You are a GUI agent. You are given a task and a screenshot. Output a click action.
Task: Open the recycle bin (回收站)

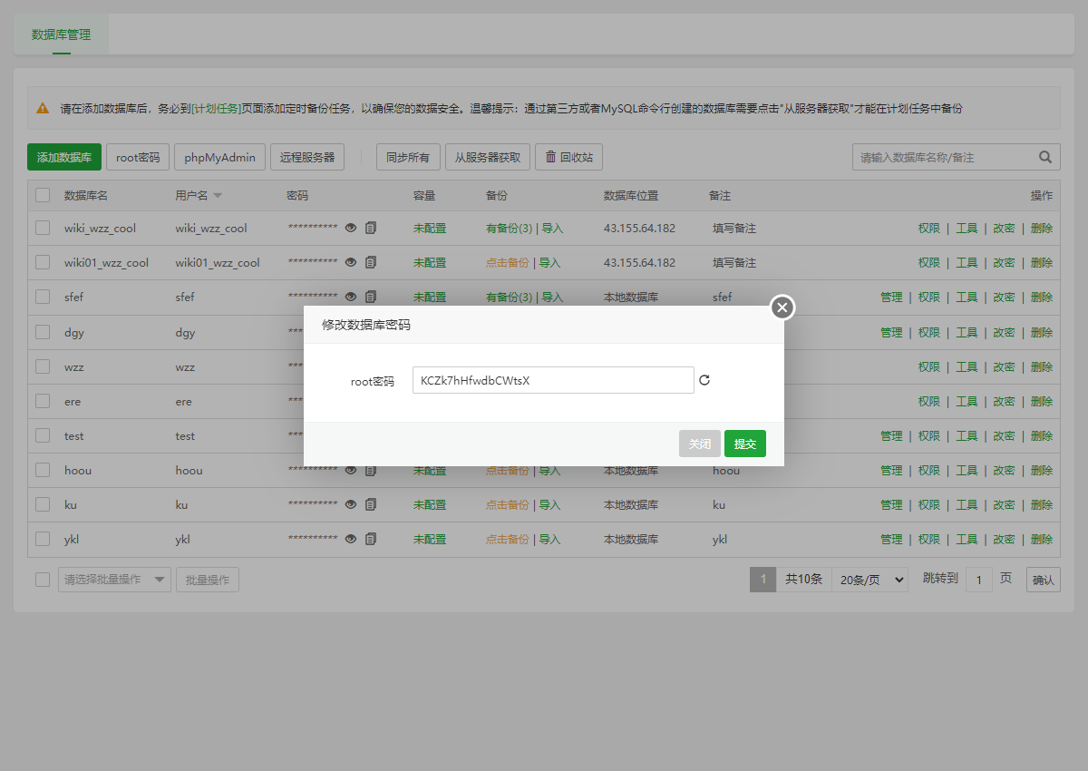click(568, 157)
